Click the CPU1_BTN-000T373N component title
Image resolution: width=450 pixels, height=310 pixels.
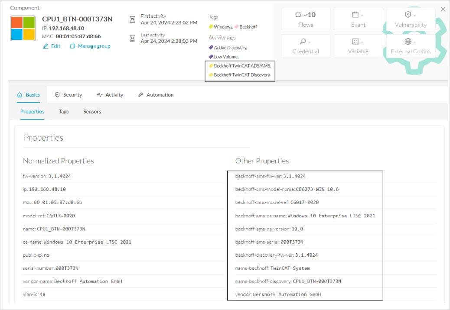coord(77,19)
